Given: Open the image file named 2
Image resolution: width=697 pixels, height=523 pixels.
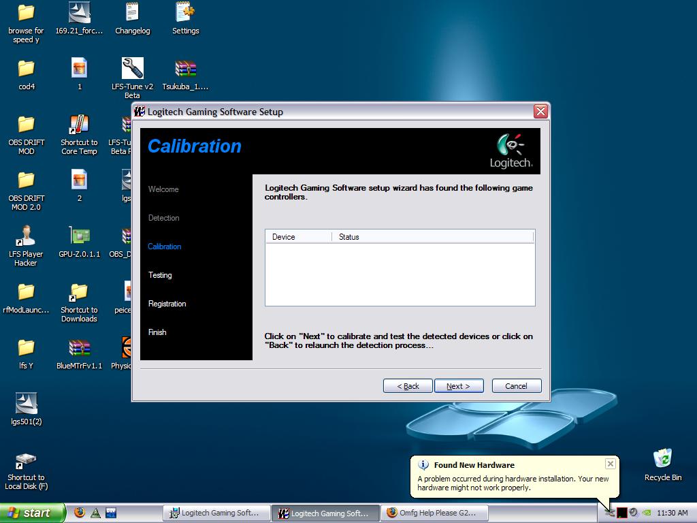Looking at the screenshot, I should pyautogui.click(x=79, y=186).
